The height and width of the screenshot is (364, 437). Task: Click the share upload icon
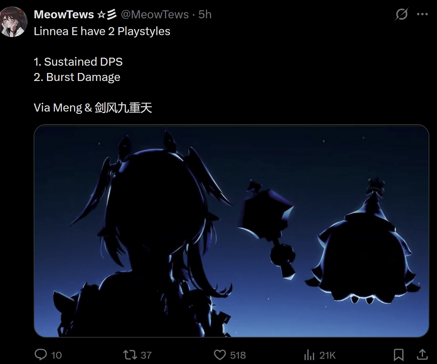point(422,355)
